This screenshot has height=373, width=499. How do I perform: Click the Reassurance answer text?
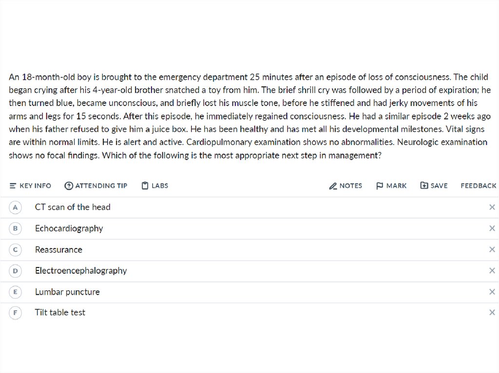[58, 249]
